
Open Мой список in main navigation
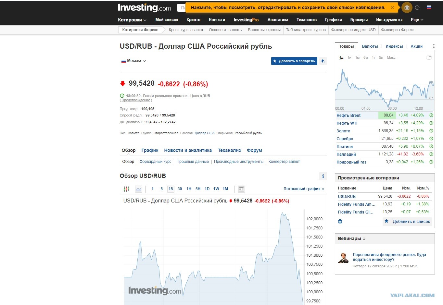[x=167, y=20]
